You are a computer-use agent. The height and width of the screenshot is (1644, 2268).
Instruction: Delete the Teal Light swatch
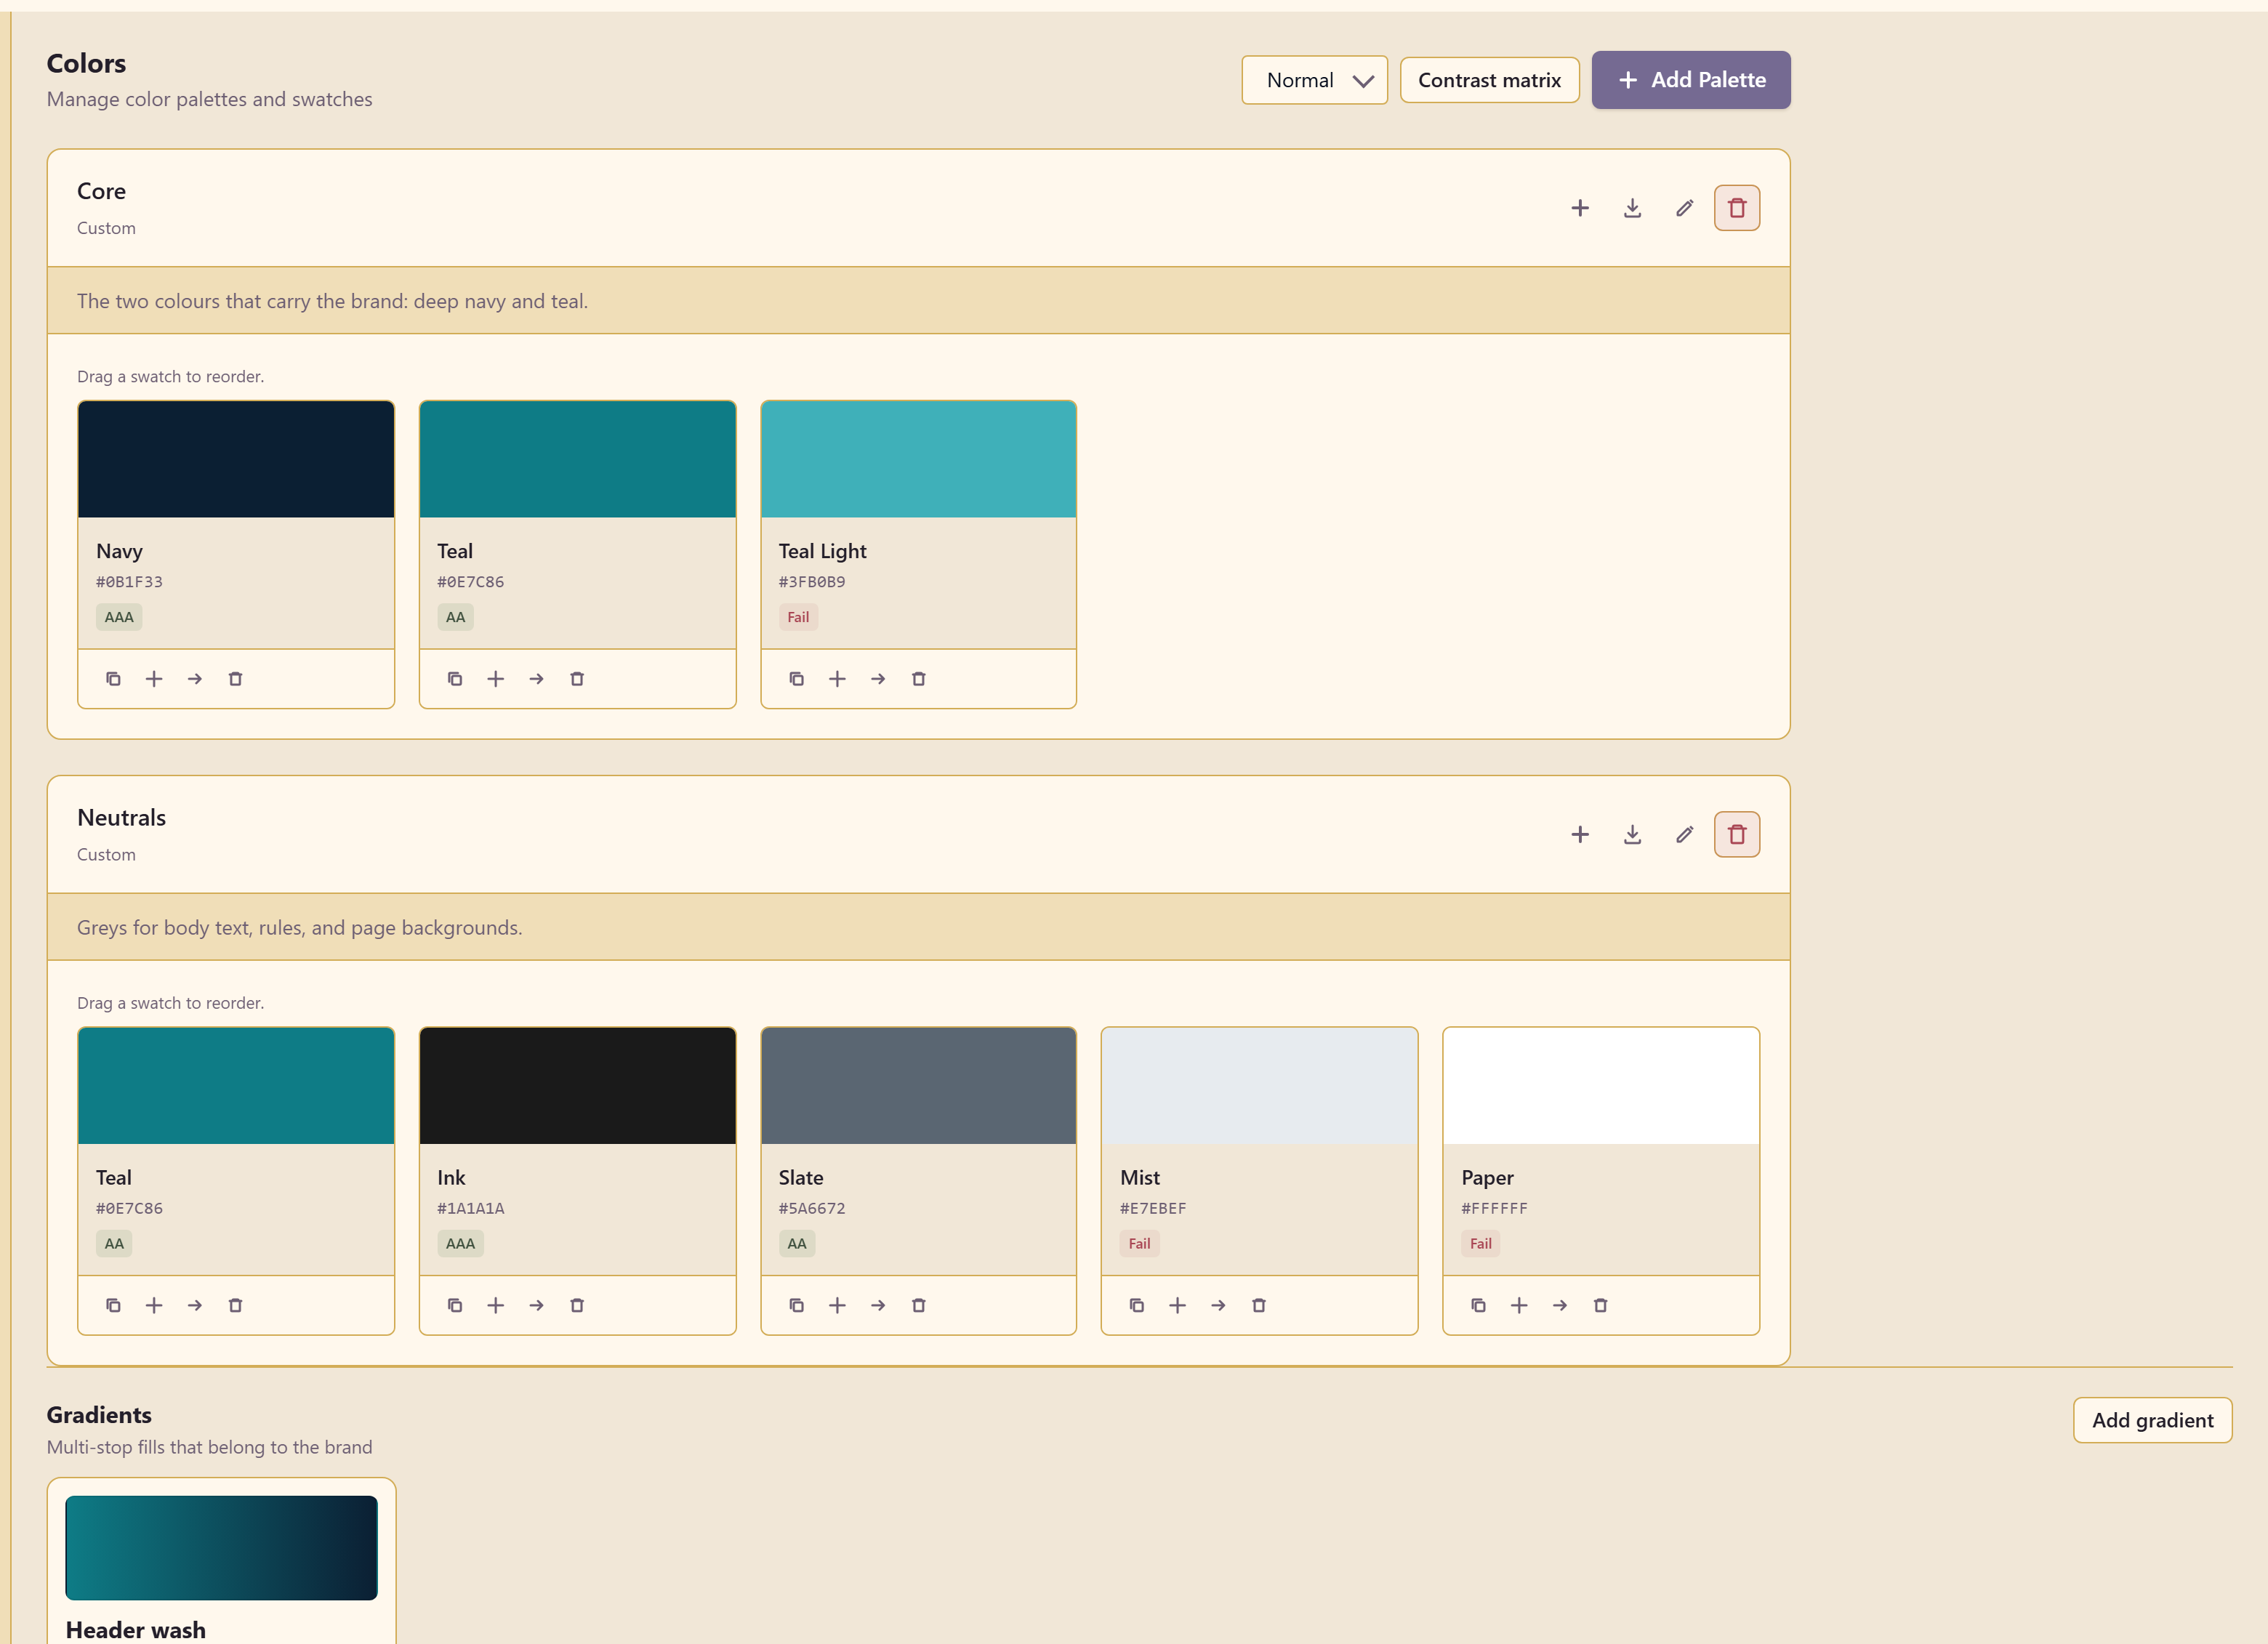tap(919, 679)
